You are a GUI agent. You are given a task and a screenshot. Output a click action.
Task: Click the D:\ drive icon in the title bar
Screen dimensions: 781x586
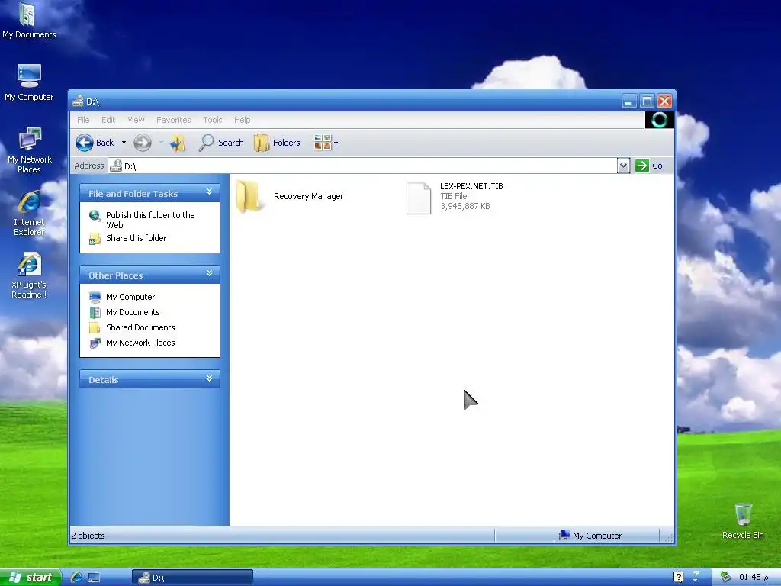click(x=78, y=101)
